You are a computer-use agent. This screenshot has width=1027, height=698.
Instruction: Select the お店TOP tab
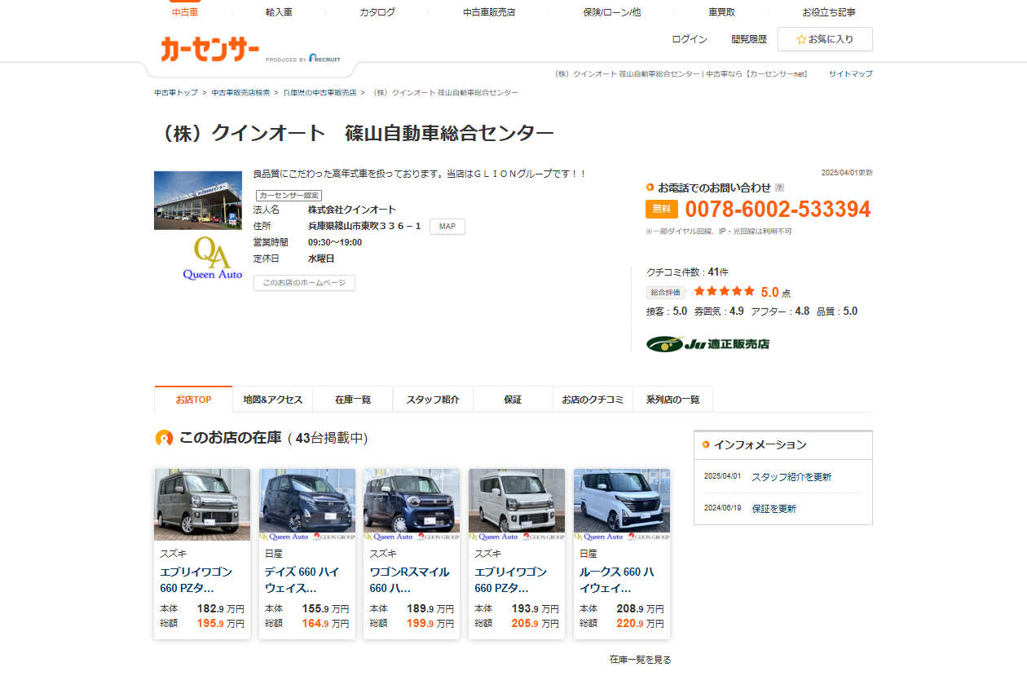point(193,400)
